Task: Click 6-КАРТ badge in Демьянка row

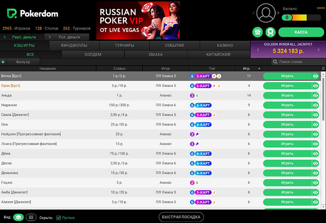Action: pos(203,173)
